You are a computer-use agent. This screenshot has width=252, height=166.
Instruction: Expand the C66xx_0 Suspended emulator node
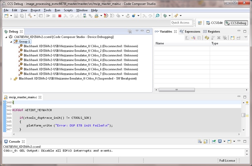[11, 78]
